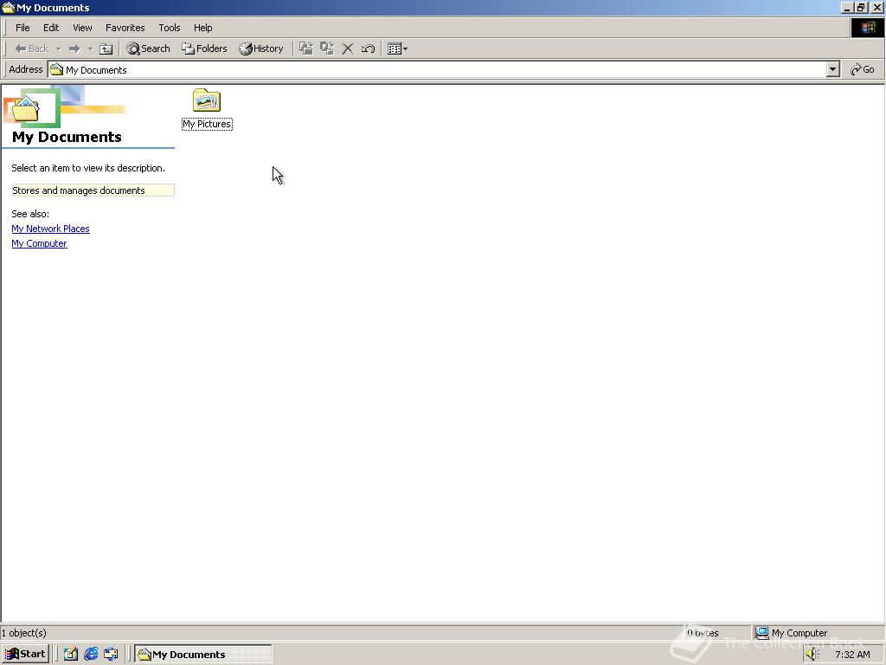
Task: Click the Undo toolbar icon
Action: coord(368,48)
